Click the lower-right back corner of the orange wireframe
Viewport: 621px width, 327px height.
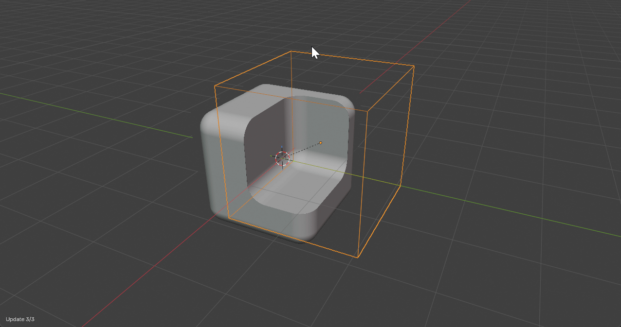(x=400, y=186)
